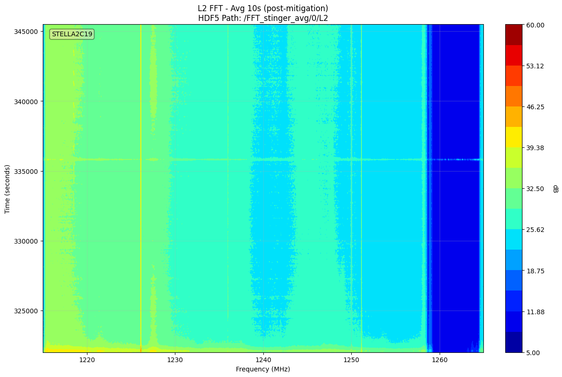Click the dark red top colorbar segment
The height and width of the screenshot is (377, 562).
tap(514, 35)
